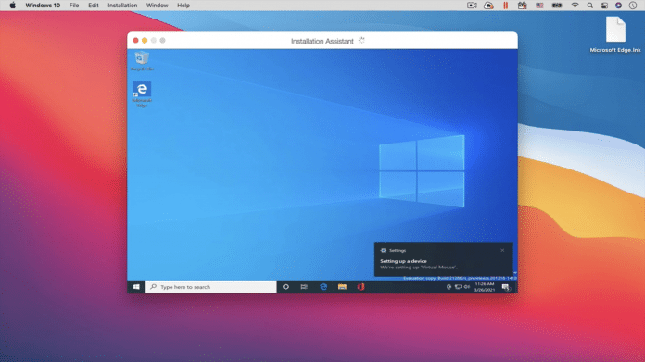Open Spotlight search magnifier icon

[x=590, y=6]
